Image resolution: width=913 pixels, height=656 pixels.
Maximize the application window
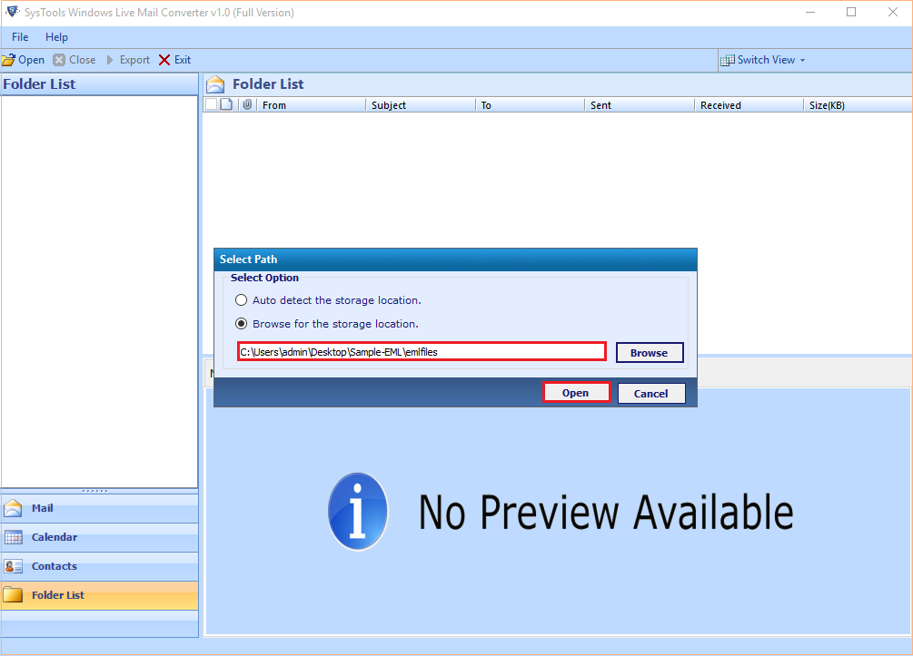(x=851, y=12)
